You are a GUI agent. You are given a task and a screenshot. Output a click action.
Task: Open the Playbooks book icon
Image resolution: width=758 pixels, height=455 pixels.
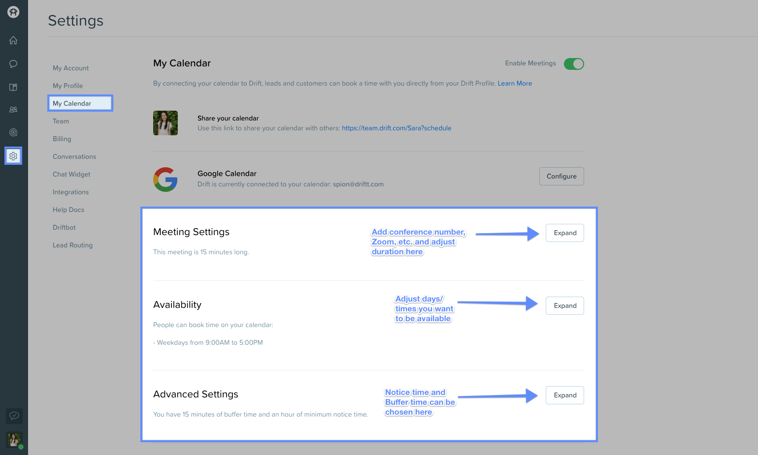[x=13, y=87]
